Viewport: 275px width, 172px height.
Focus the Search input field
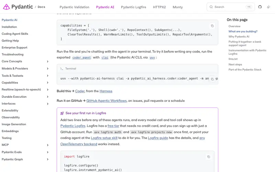(231, 7)
